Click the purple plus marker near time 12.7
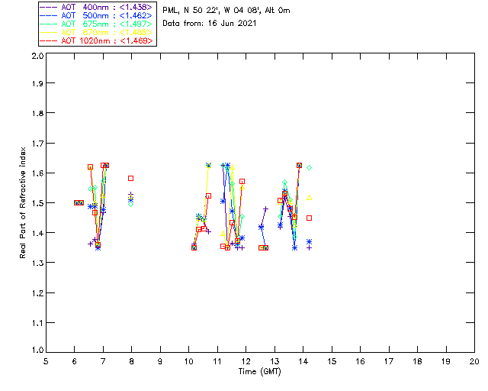This screenshot has width=488, height=391. [x=265, y=208]
